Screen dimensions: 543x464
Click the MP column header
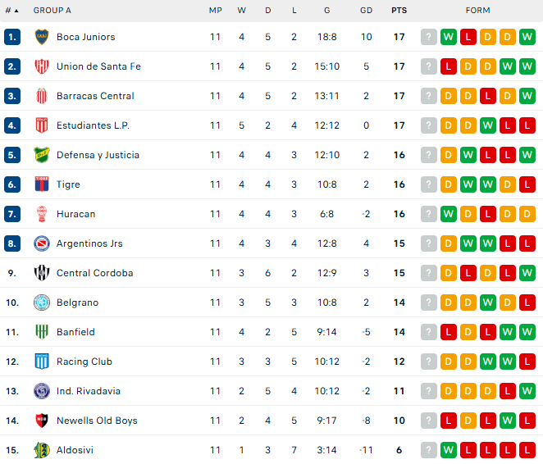pos(215,11)
